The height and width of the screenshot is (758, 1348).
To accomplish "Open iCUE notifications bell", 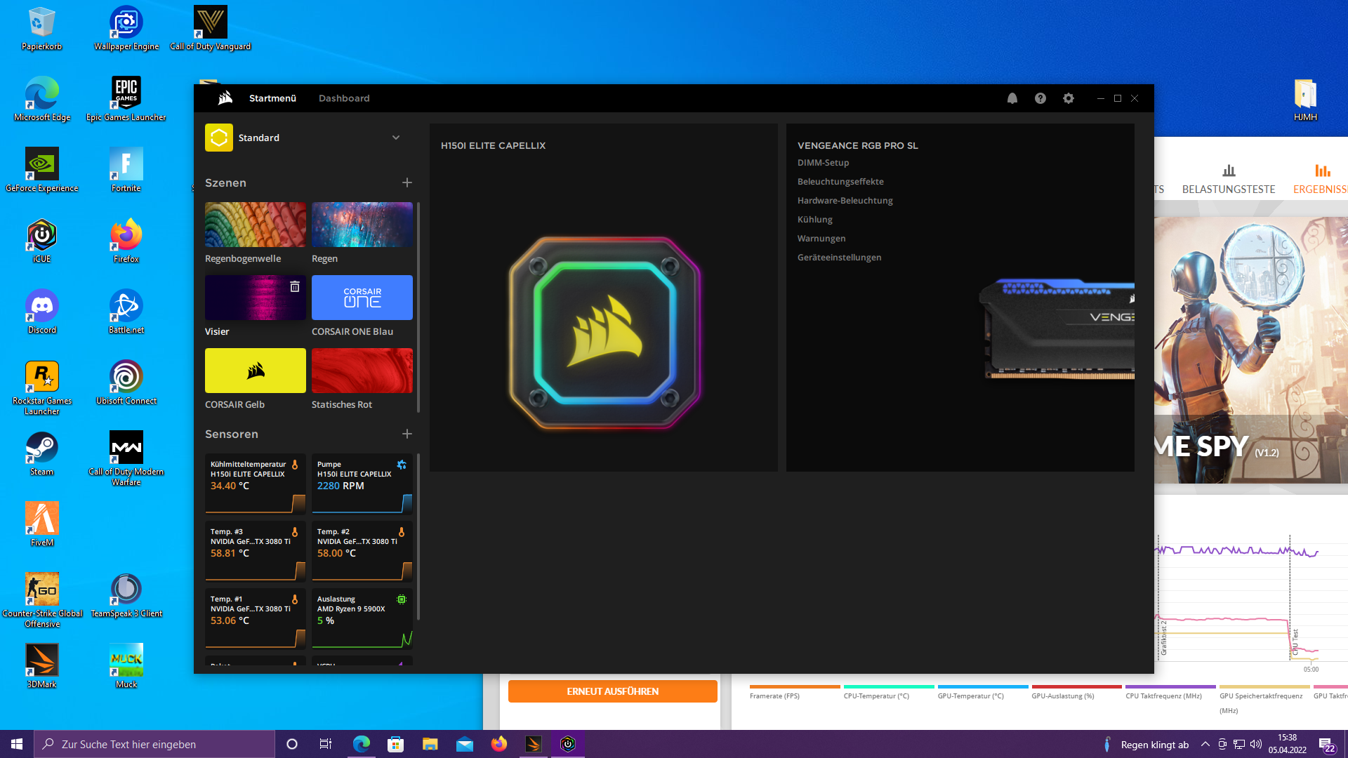I will point(1012,98).
